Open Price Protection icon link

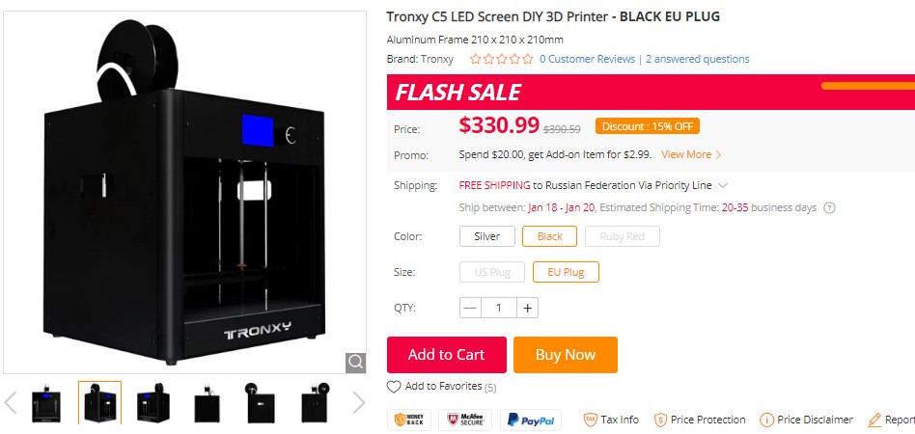[x=700, y=420]
